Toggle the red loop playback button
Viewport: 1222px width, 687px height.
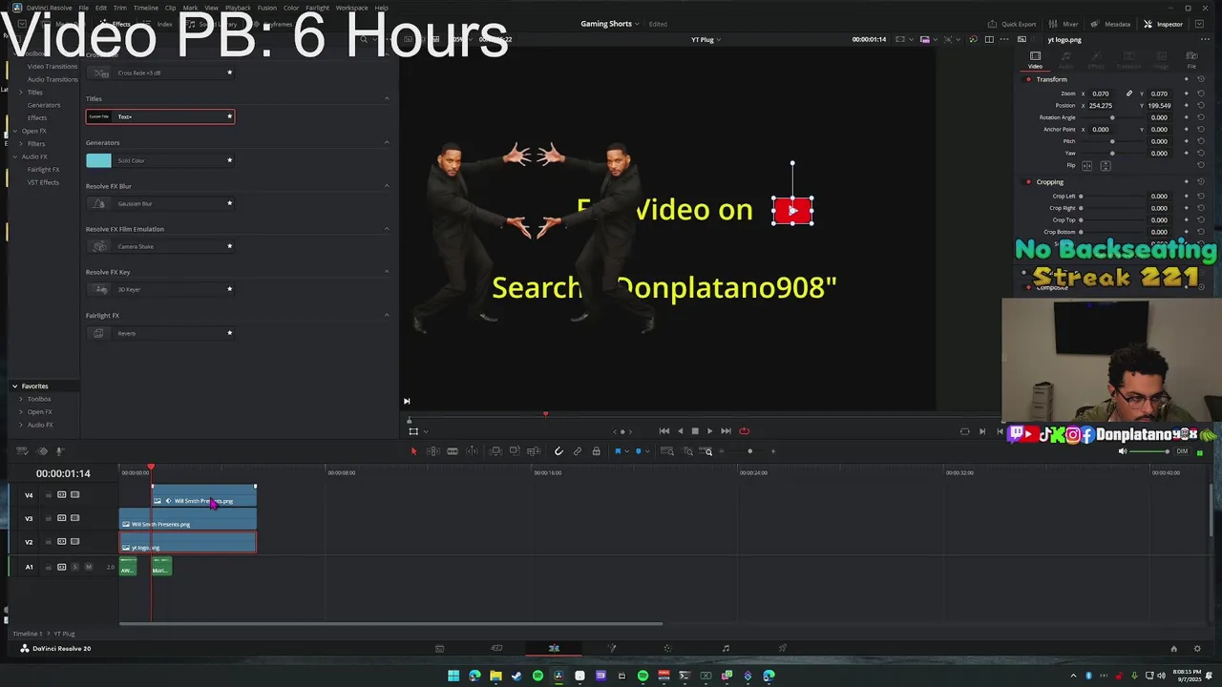(744, 431)
